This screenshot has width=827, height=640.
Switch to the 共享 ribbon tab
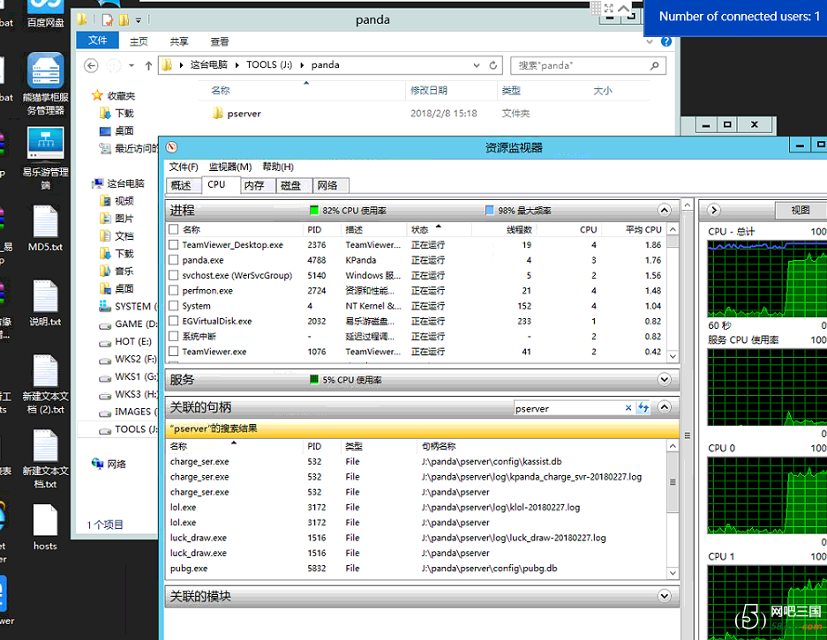(x=179, y=41)
